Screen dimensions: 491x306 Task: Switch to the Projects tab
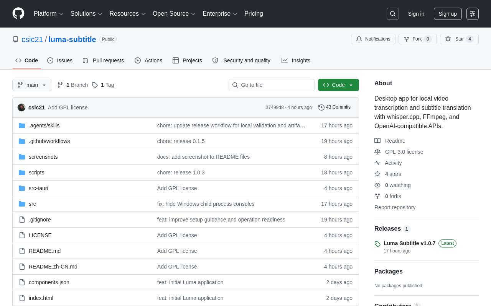pos(187,60)
